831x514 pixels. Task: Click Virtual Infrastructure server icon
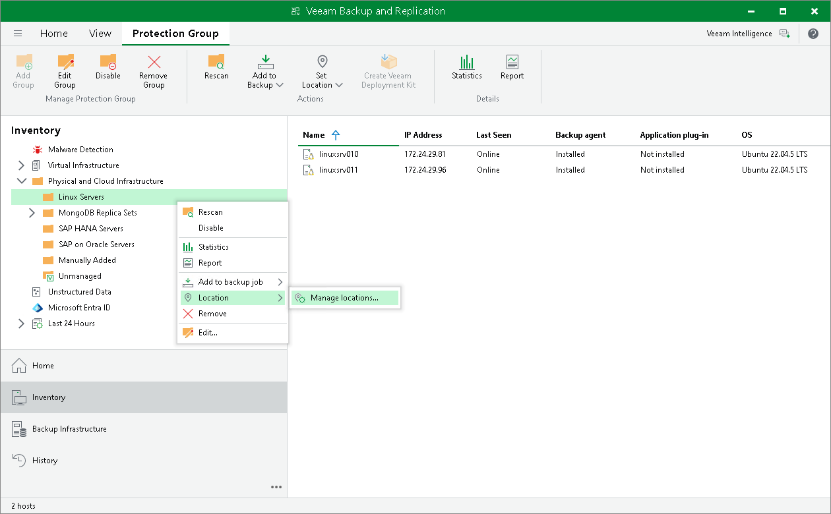coord(36,165)
